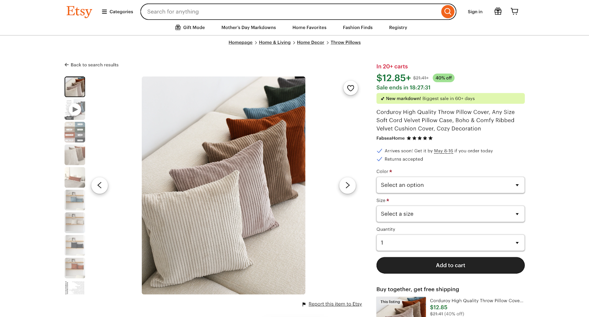Click the Gift Mode gift icon

(x=178, y=27)
